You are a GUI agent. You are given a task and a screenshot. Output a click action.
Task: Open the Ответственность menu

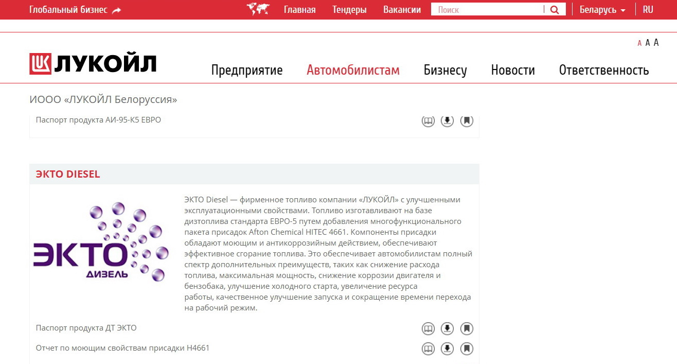tap(604, 70)
